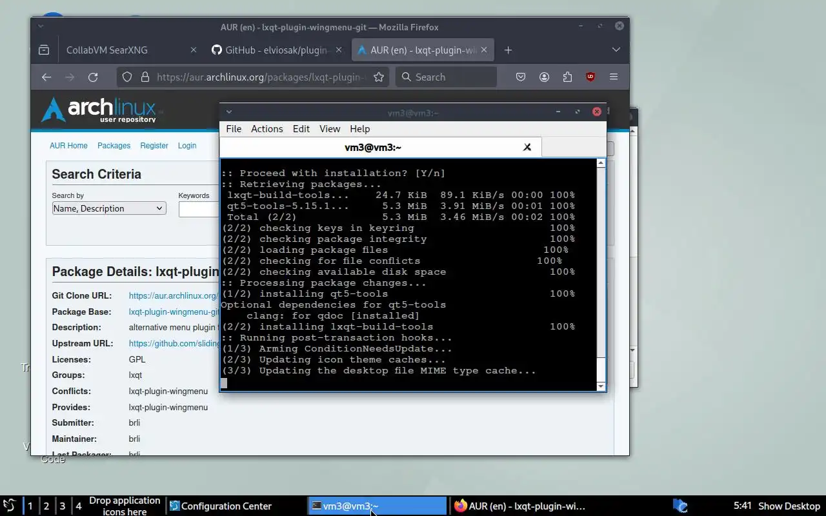Switch to desktop 2
This screenshot has width=826, height=516.
46,506
